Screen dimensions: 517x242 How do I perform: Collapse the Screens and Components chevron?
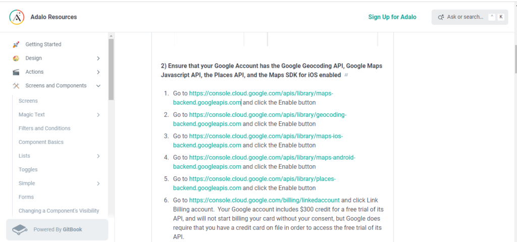pos(98,86)
